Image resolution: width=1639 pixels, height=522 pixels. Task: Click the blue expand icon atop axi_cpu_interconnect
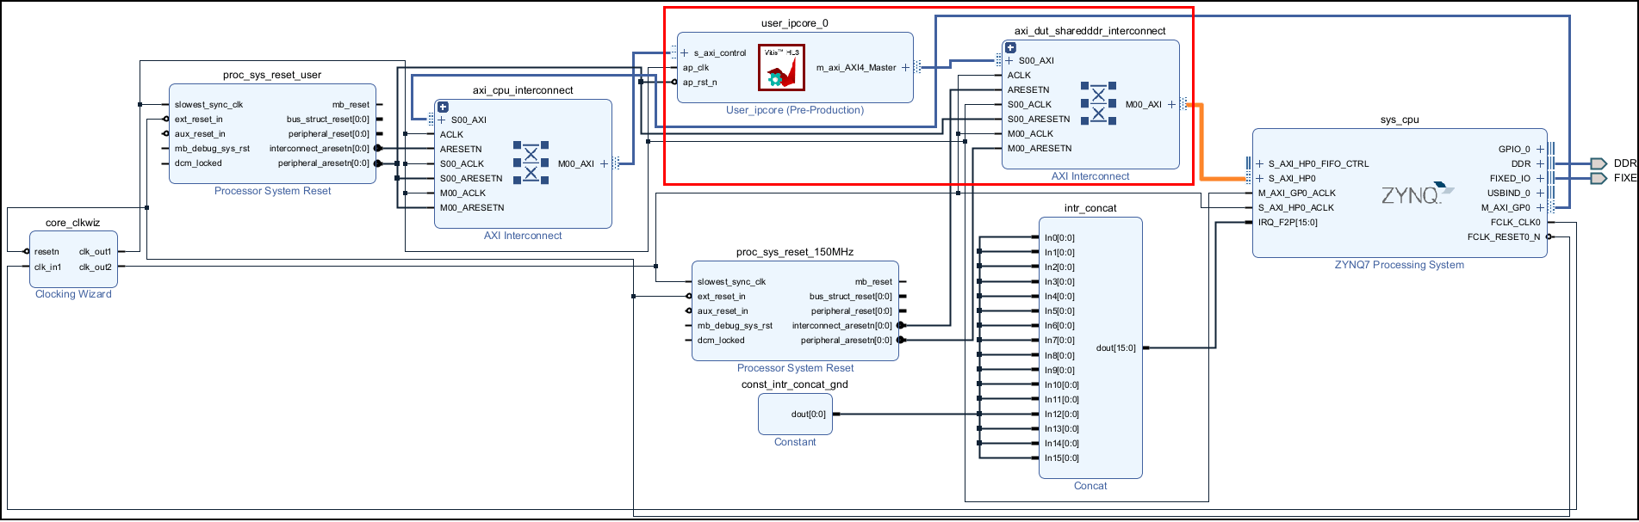[443, 107]
